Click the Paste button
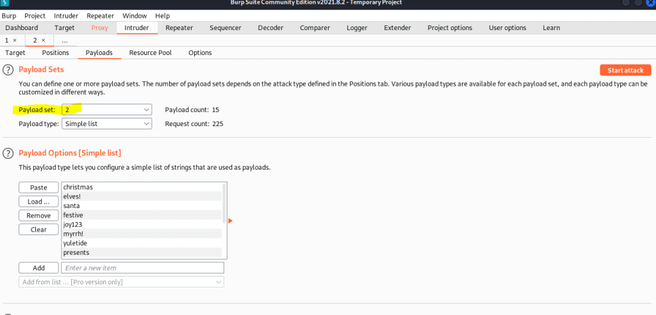656x315 pixels. click(x=38, y=188)
